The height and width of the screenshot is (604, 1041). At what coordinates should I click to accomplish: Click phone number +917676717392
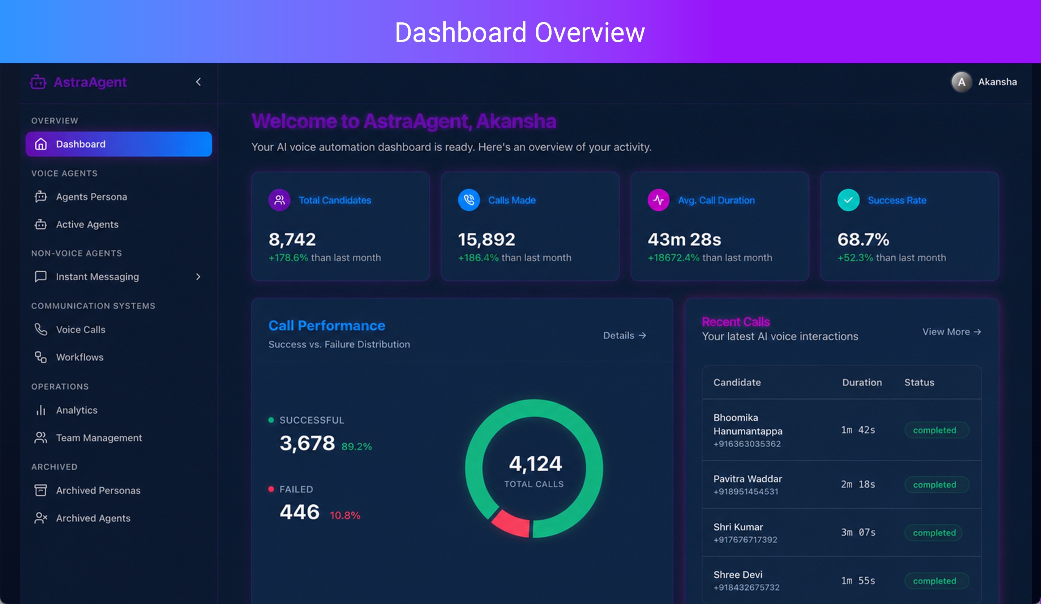(745, 540)
